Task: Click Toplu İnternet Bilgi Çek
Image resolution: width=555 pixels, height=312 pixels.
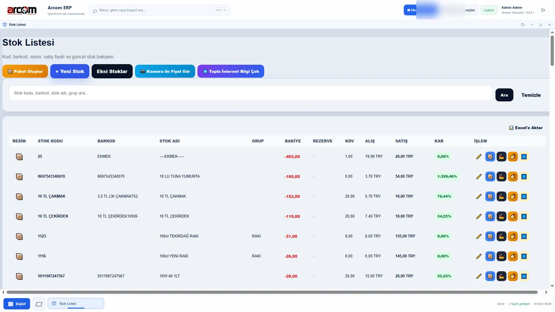Action: [231, 71]
